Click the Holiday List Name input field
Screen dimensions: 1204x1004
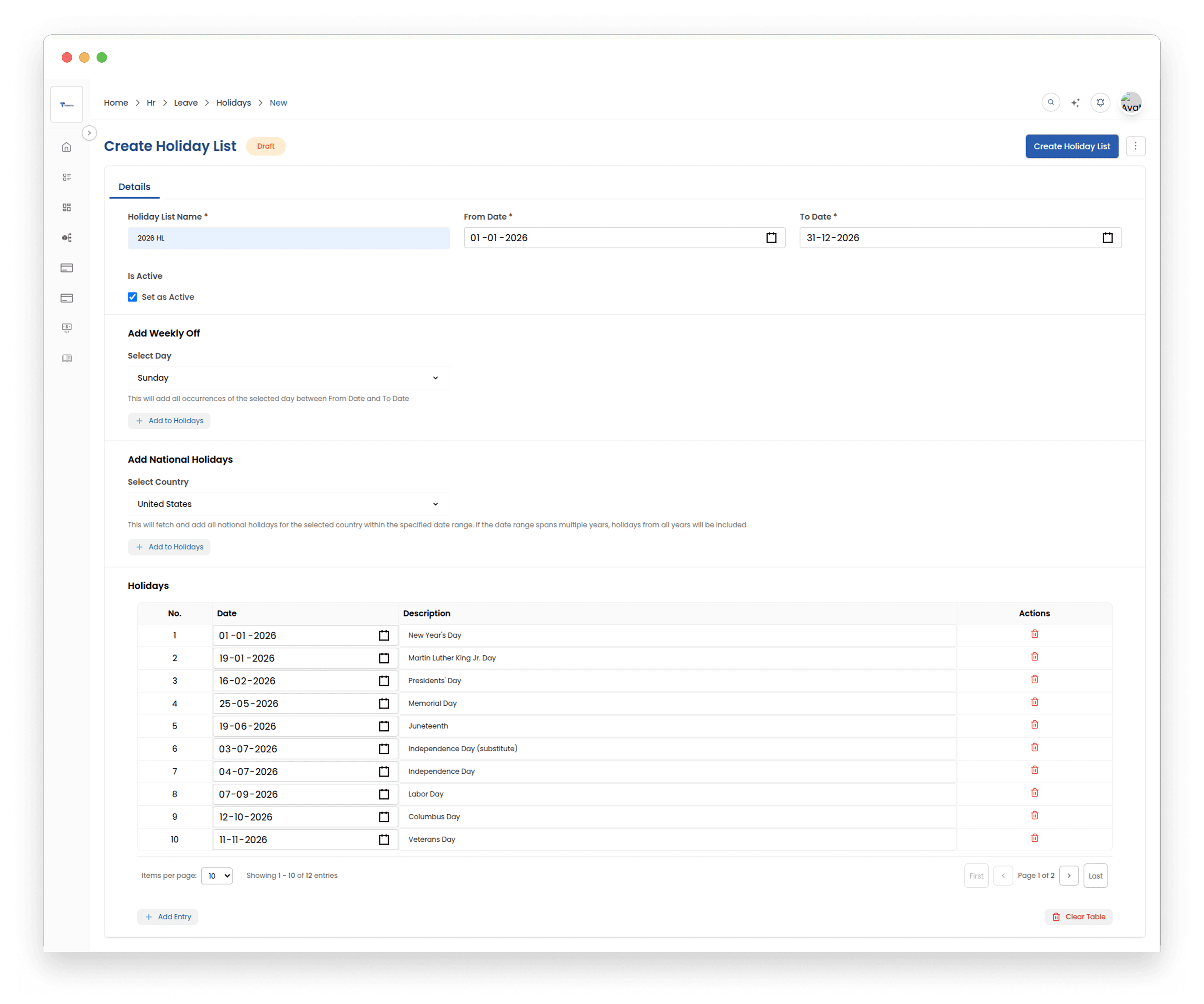pyautogui.click(x=288, y=238)
